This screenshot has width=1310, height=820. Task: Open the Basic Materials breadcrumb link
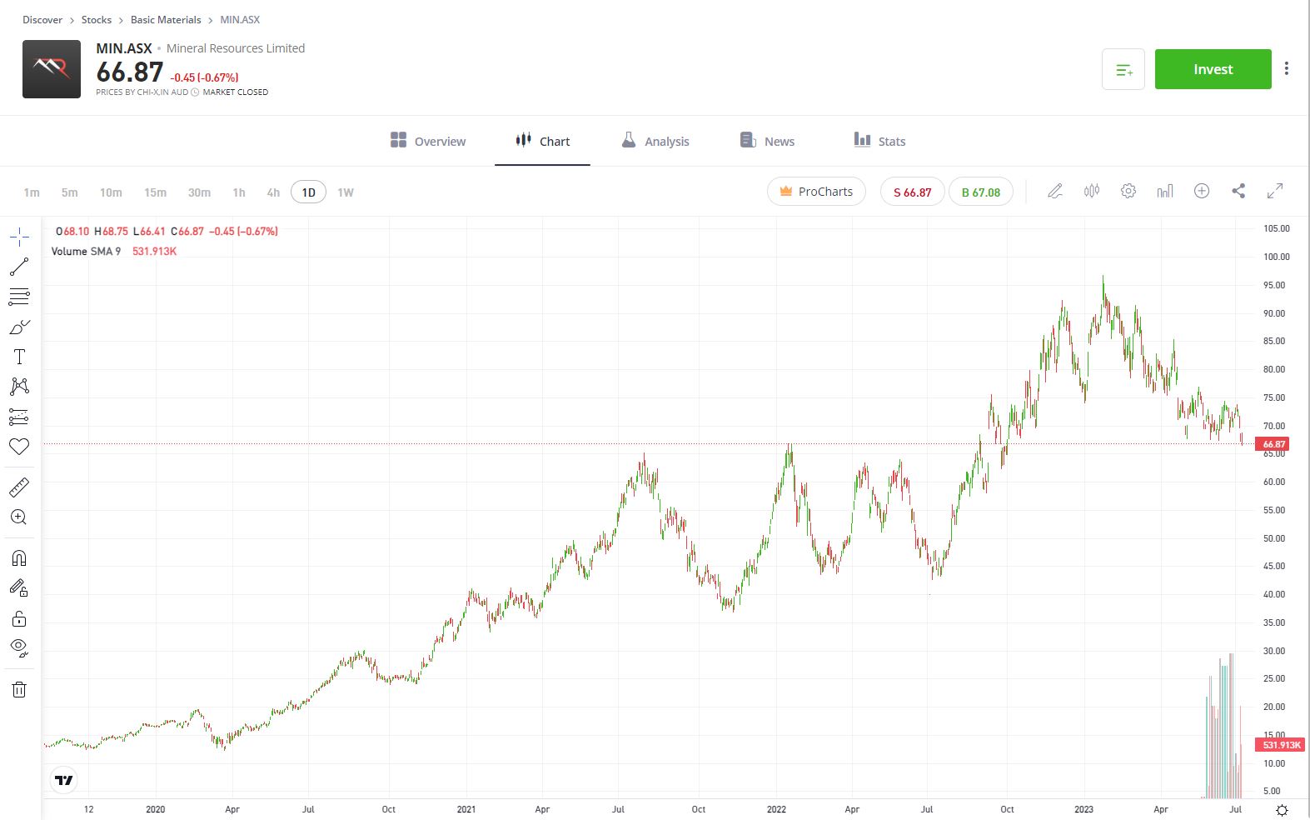[x=166, y=19]
